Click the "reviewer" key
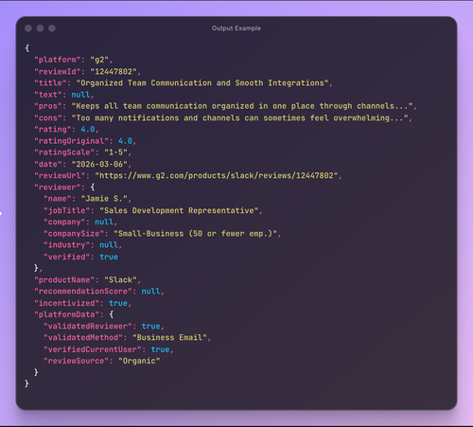Viewport: 473px width, 427px height. click(58, 187)
